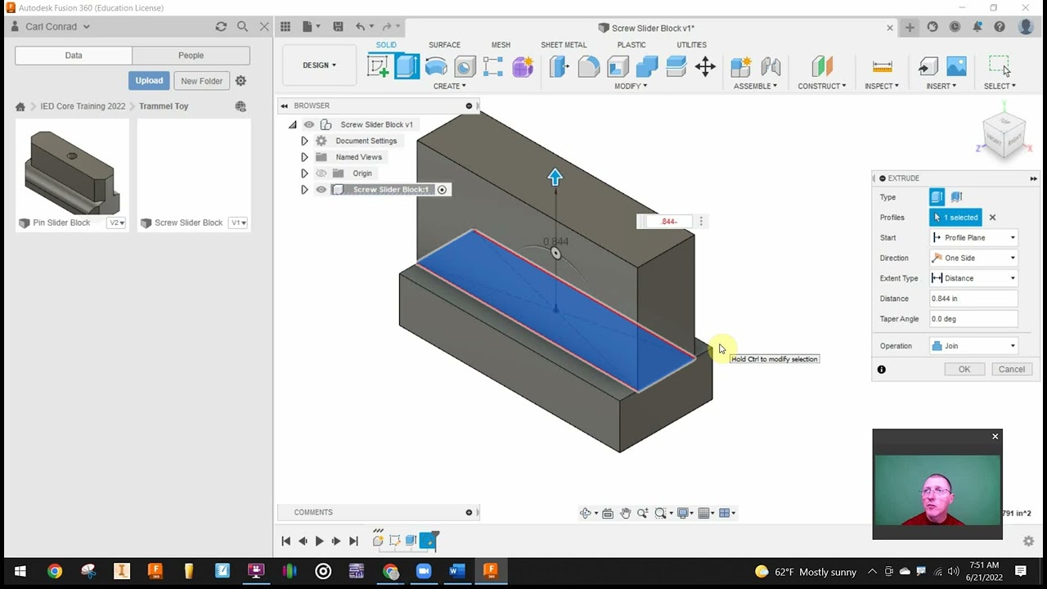This screenshot has width=1047, height=589.
Task: Select the Offset Face tool
Action: (676, 66)
